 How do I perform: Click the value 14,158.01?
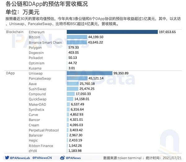pyautogui.click(x=82, y=99)
